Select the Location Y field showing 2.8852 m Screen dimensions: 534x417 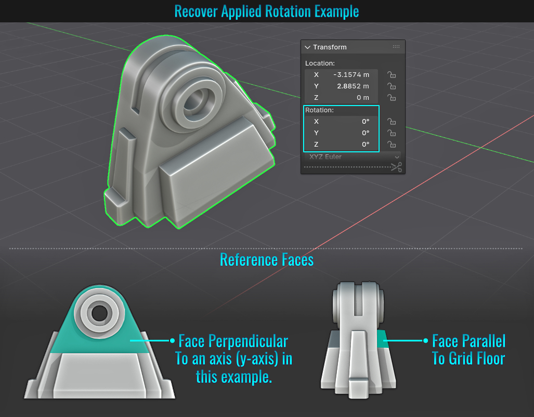click(341, 86)
